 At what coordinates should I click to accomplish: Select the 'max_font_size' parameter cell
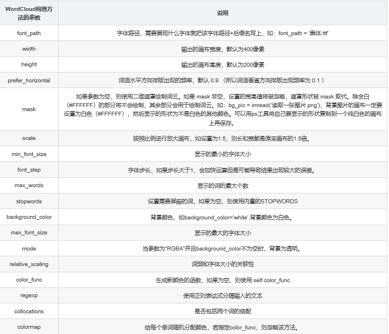click(x=29, y=233)
